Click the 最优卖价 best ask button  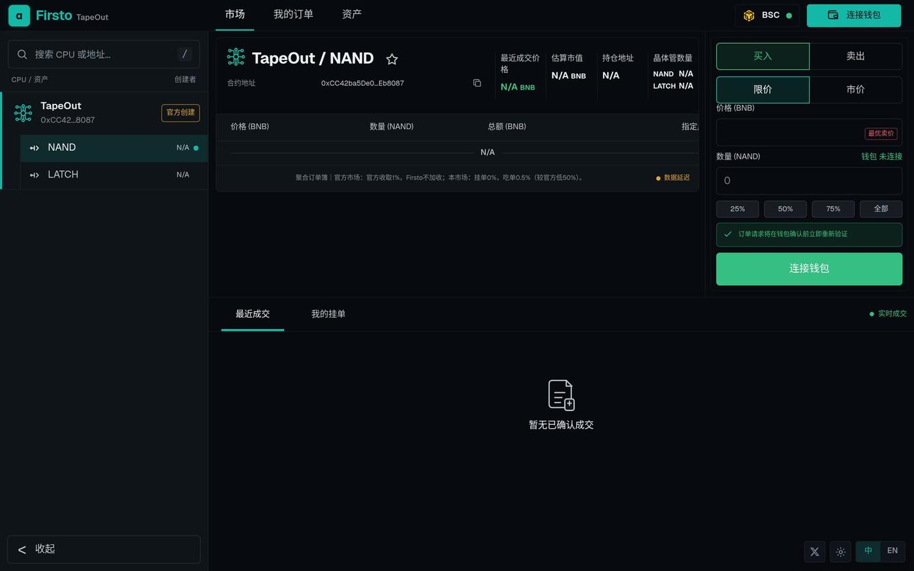[x=881, y=133]
